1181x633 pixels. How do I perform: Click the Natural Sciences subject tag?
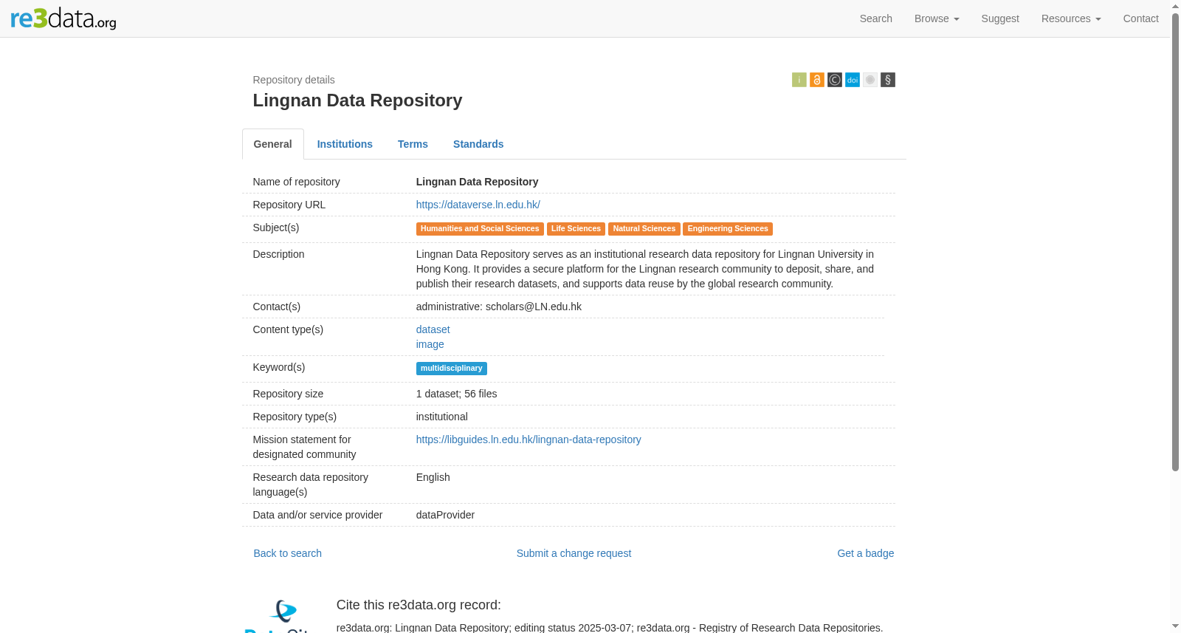pos(644,229)
